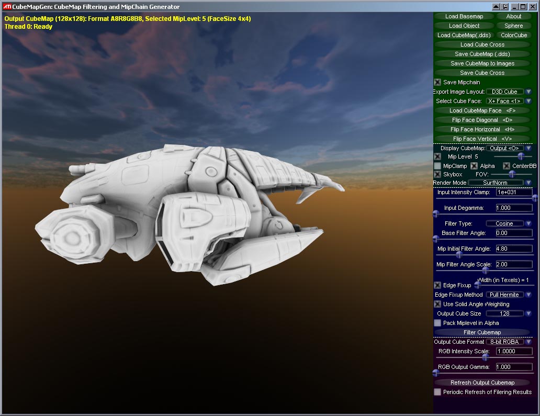Click Load Cube Cross

pos(482,44)
